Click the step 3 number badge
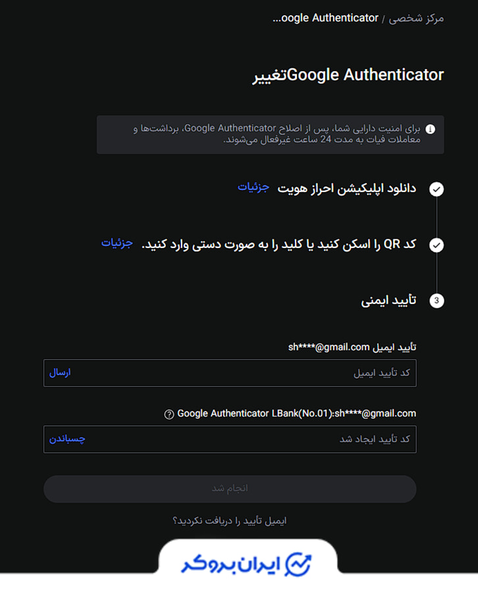The image size is (478, 592). pyautogui.click(x=437, y=301)
